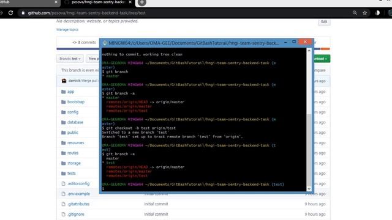
Task: Open the tests folder link
Action: tap(72, 174)
